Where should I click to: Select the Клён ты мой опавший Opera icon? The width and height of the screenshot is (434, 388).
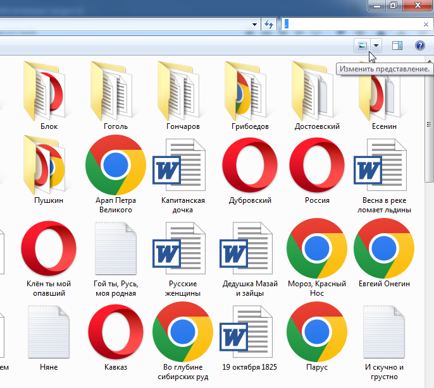click(49, 248)
